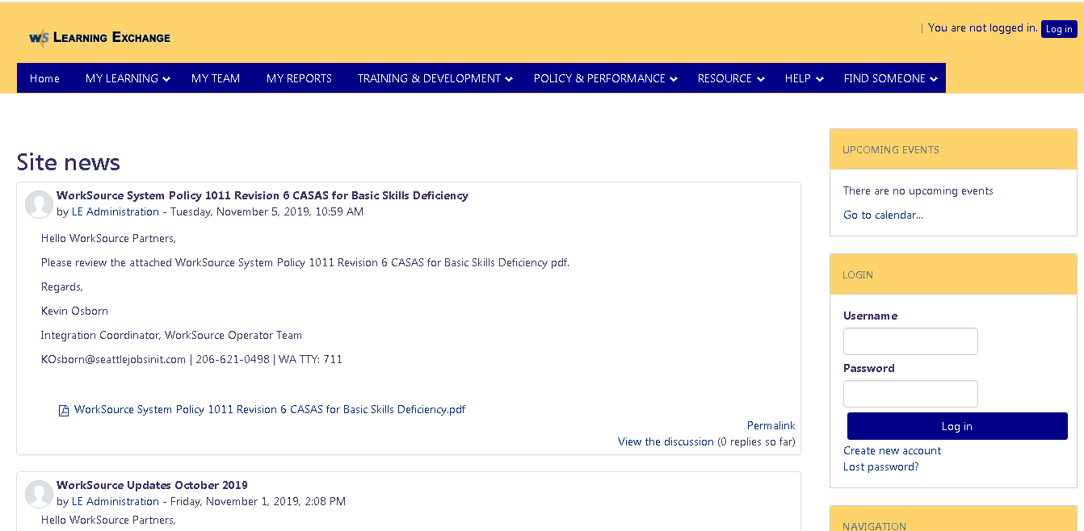Click the WS Learning Exchange logo
Screen dimensions: 1084x531
coord(99,37)
